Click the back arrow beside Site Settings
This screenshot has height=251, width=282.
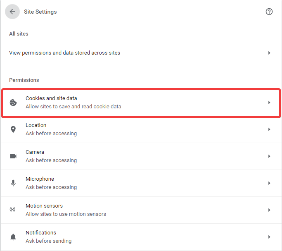[12, 12]
